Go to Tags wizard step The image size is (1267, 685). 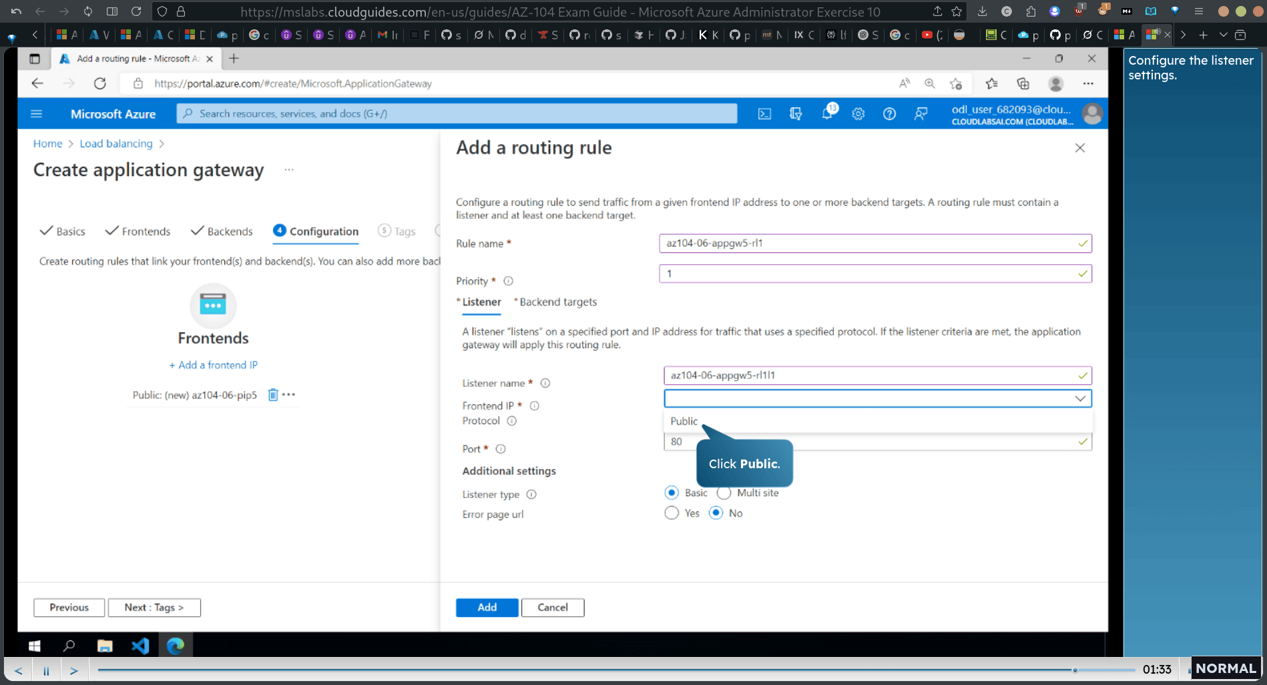click(x=397, y=231)
